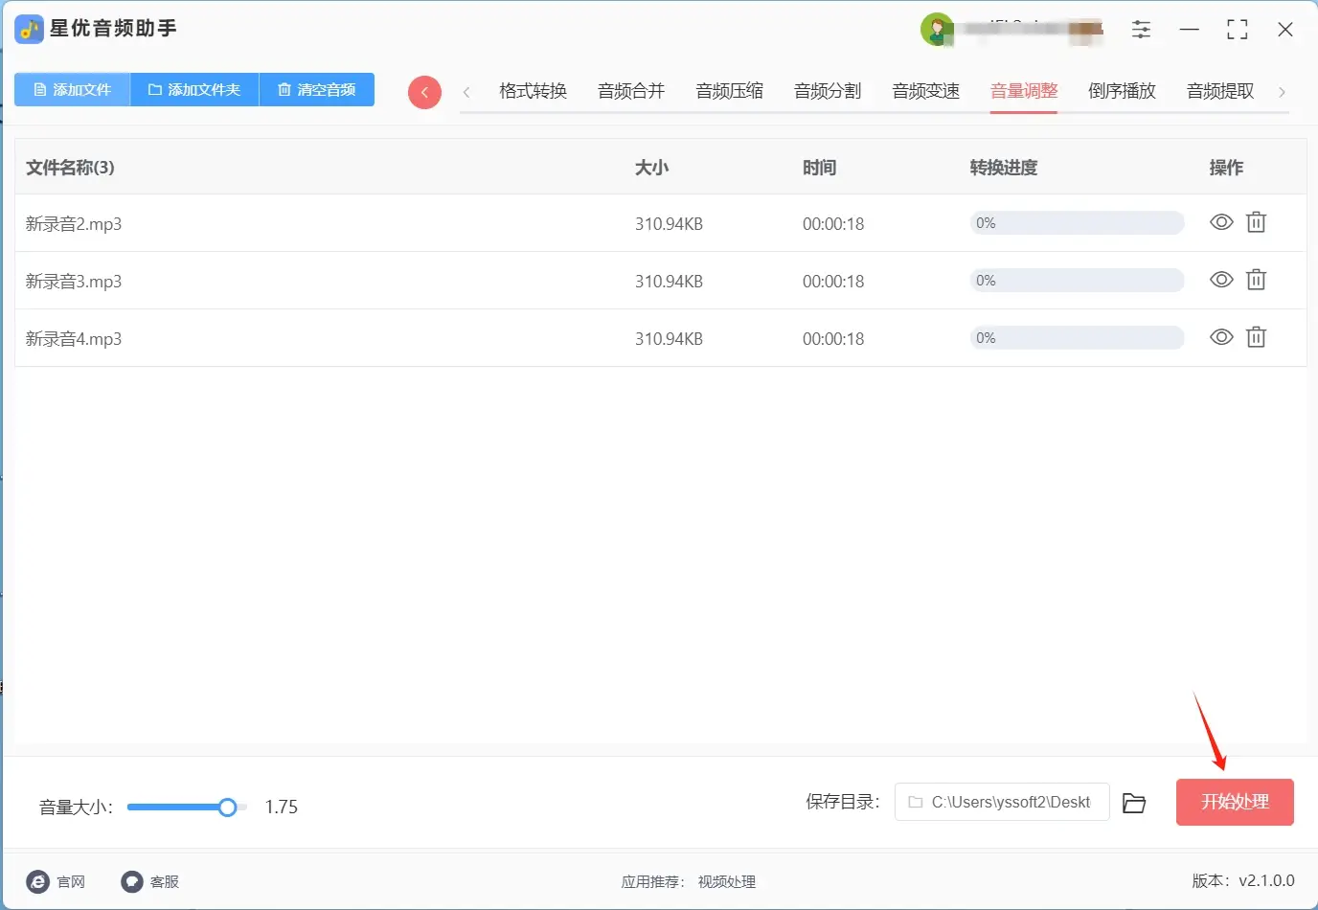1318x910 pixels.
Task: Preview 新录音3.mp3 with the eye icon
Action: (1221, 280)
